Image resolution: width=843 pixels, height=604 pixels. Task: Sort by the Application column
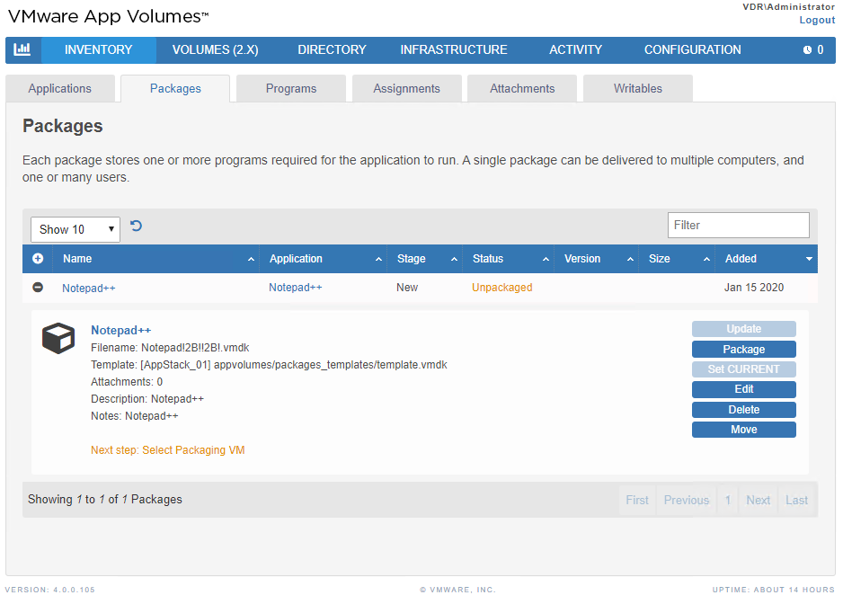[324, 259]
